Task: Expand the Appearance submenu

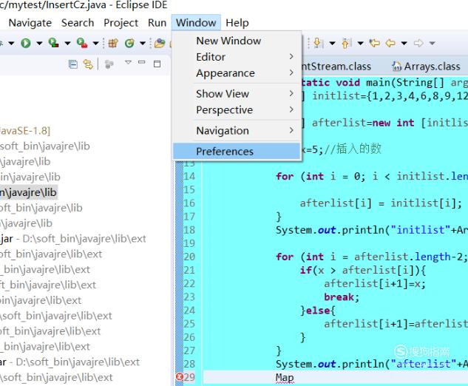Action: pos(237,73)
